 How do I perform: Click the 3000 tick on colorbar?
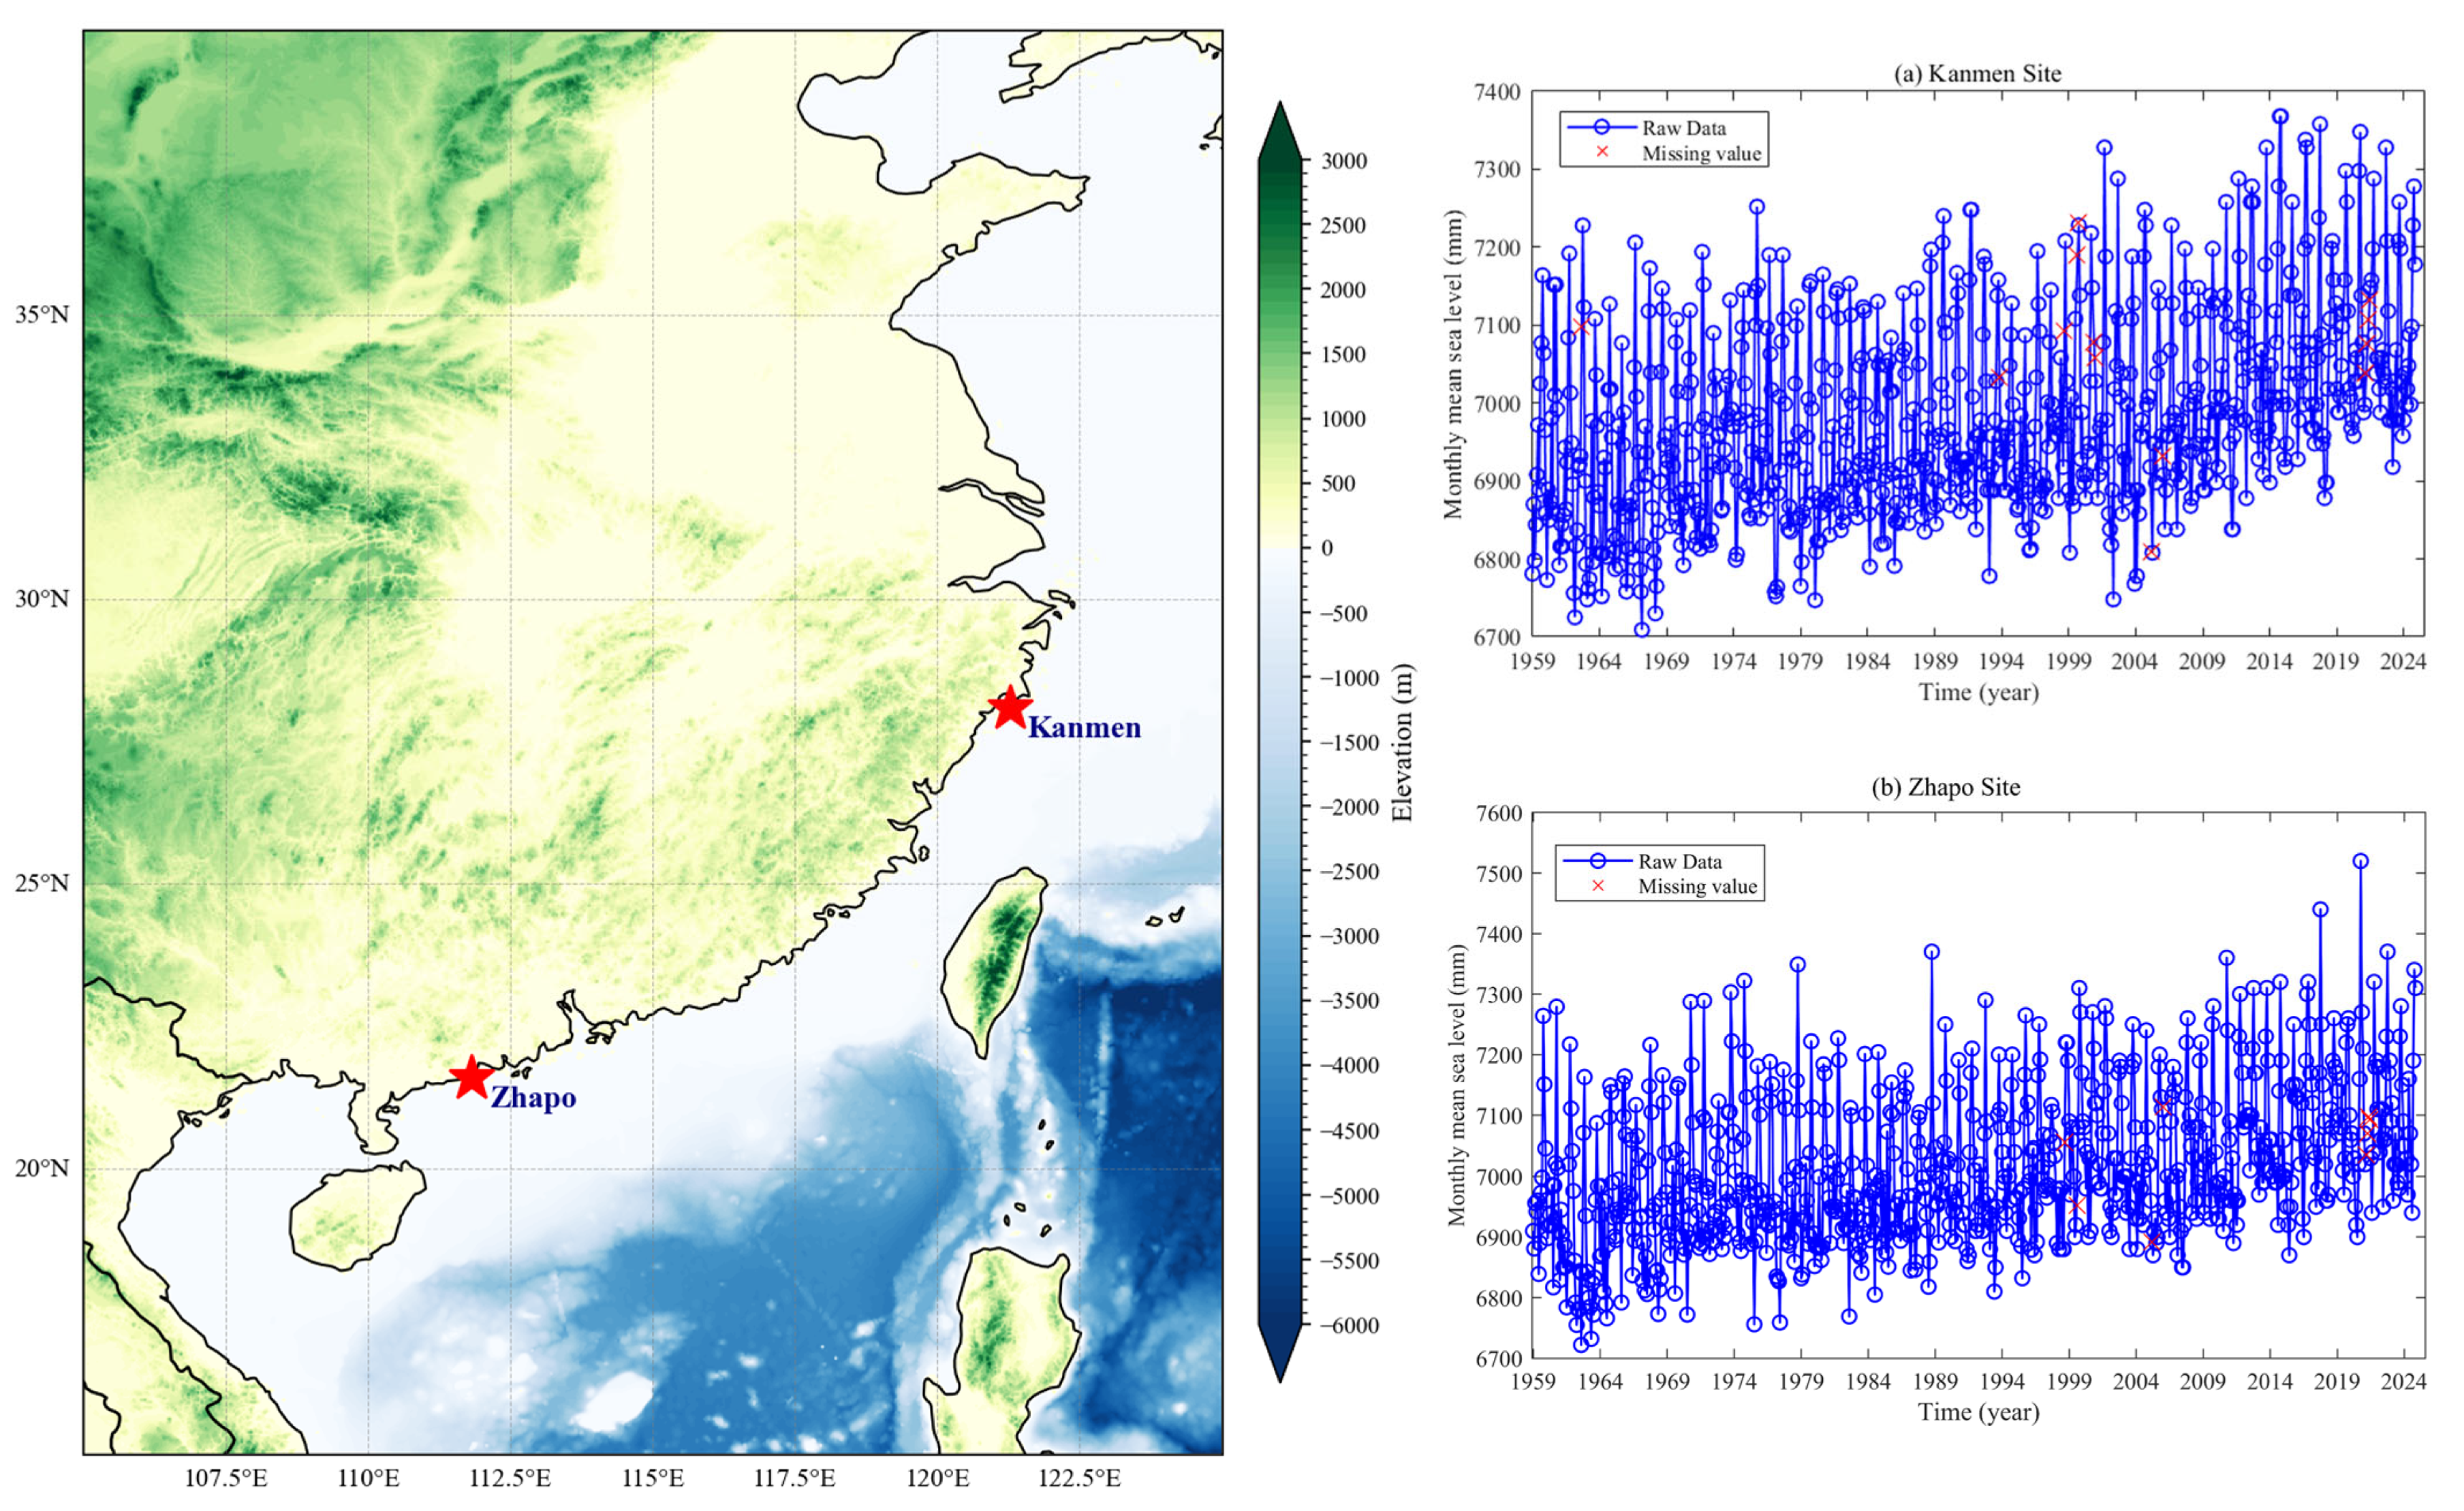pyautogui.click(x=1343, y=161)
